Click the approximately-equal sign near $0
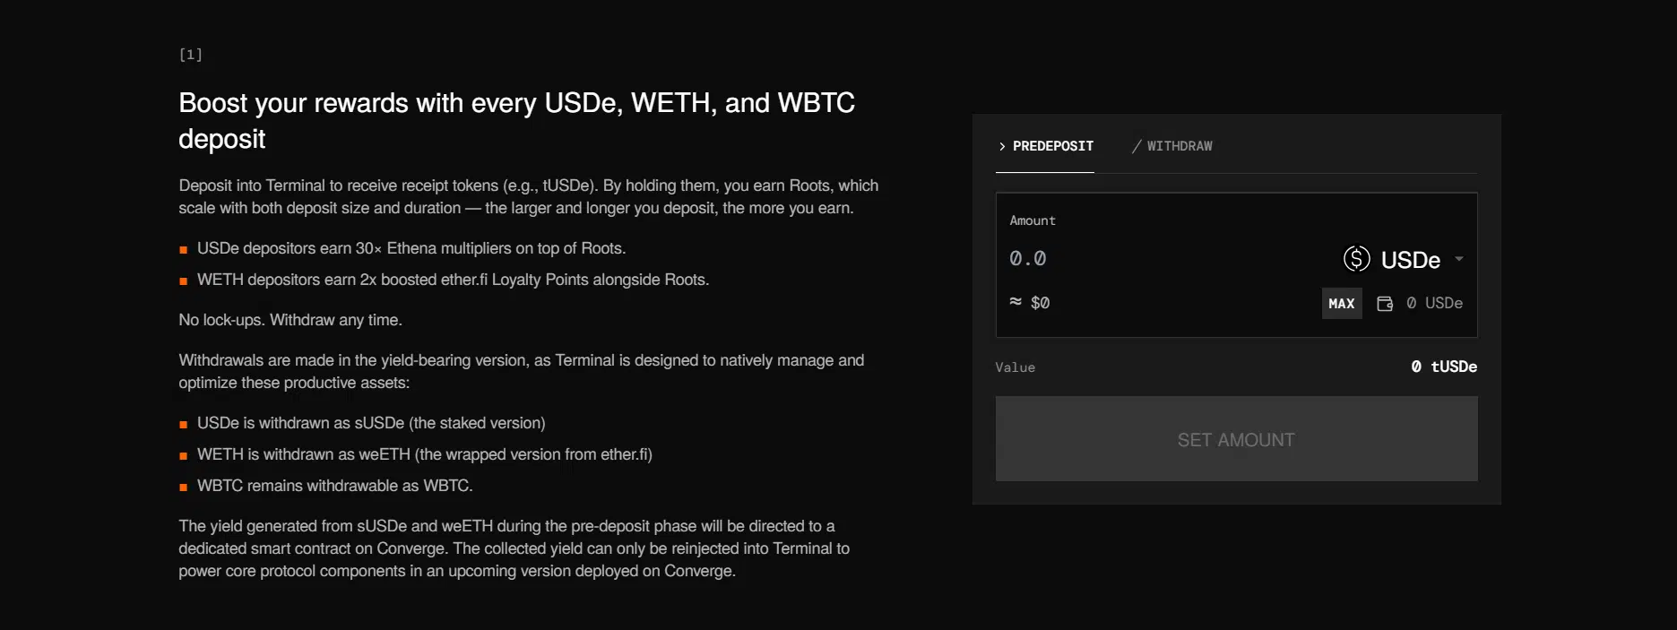This screenshot has height=630, width=1677. point(1016,302)
